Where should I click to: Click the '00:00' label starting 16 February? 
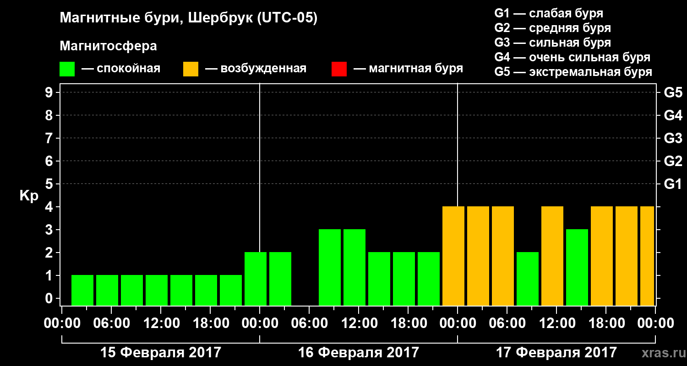[260, 323]
